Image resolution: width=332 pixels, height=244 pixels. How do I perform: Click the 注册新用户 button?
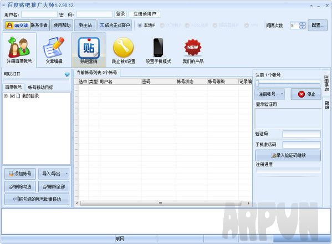pyautogui.click(x=145, y=14)
